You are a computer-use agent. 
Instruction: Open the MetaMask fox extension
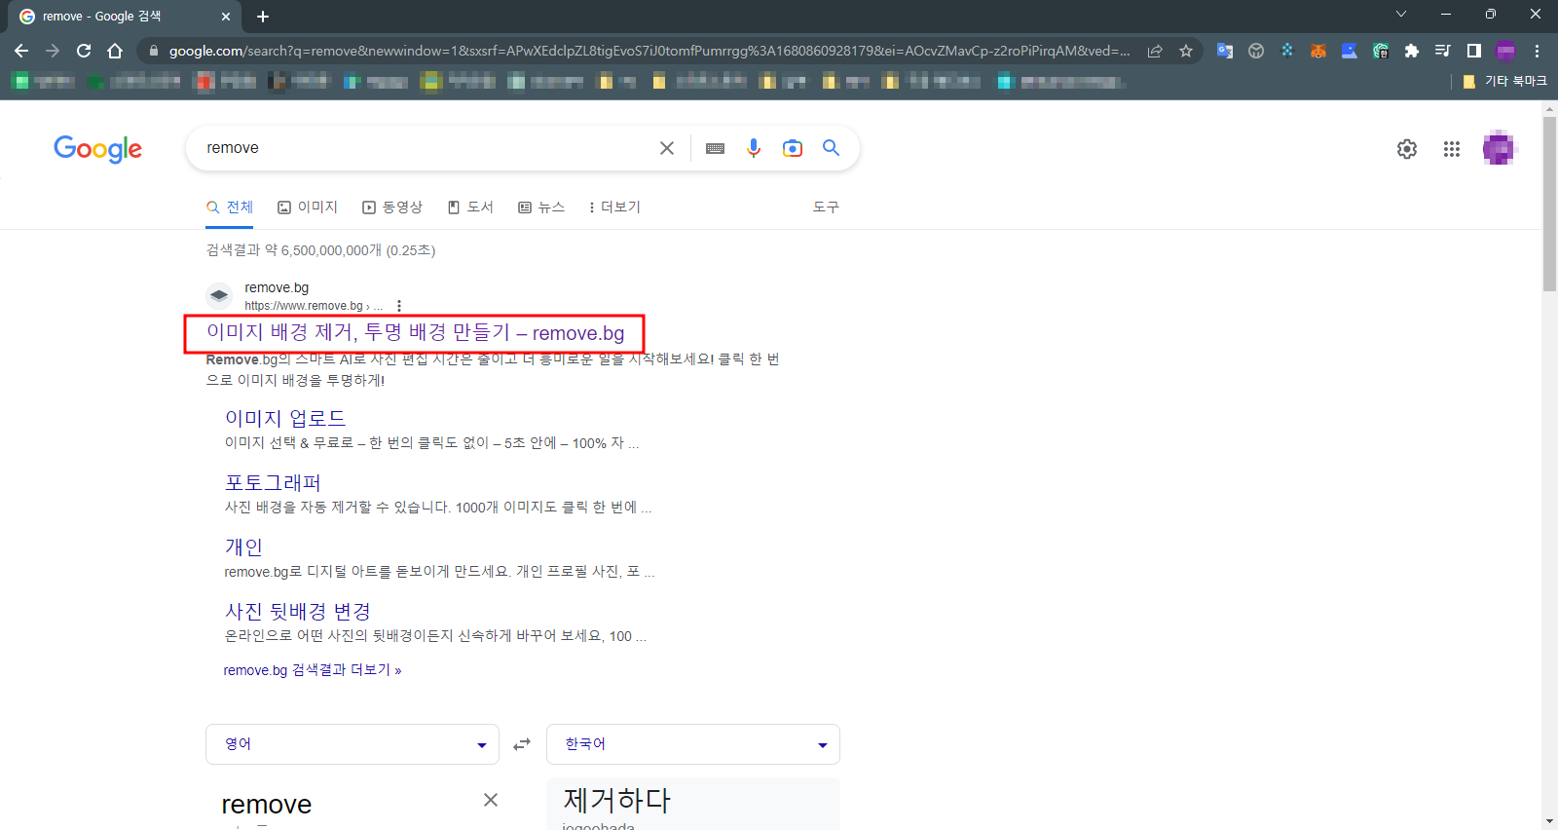1318,51
